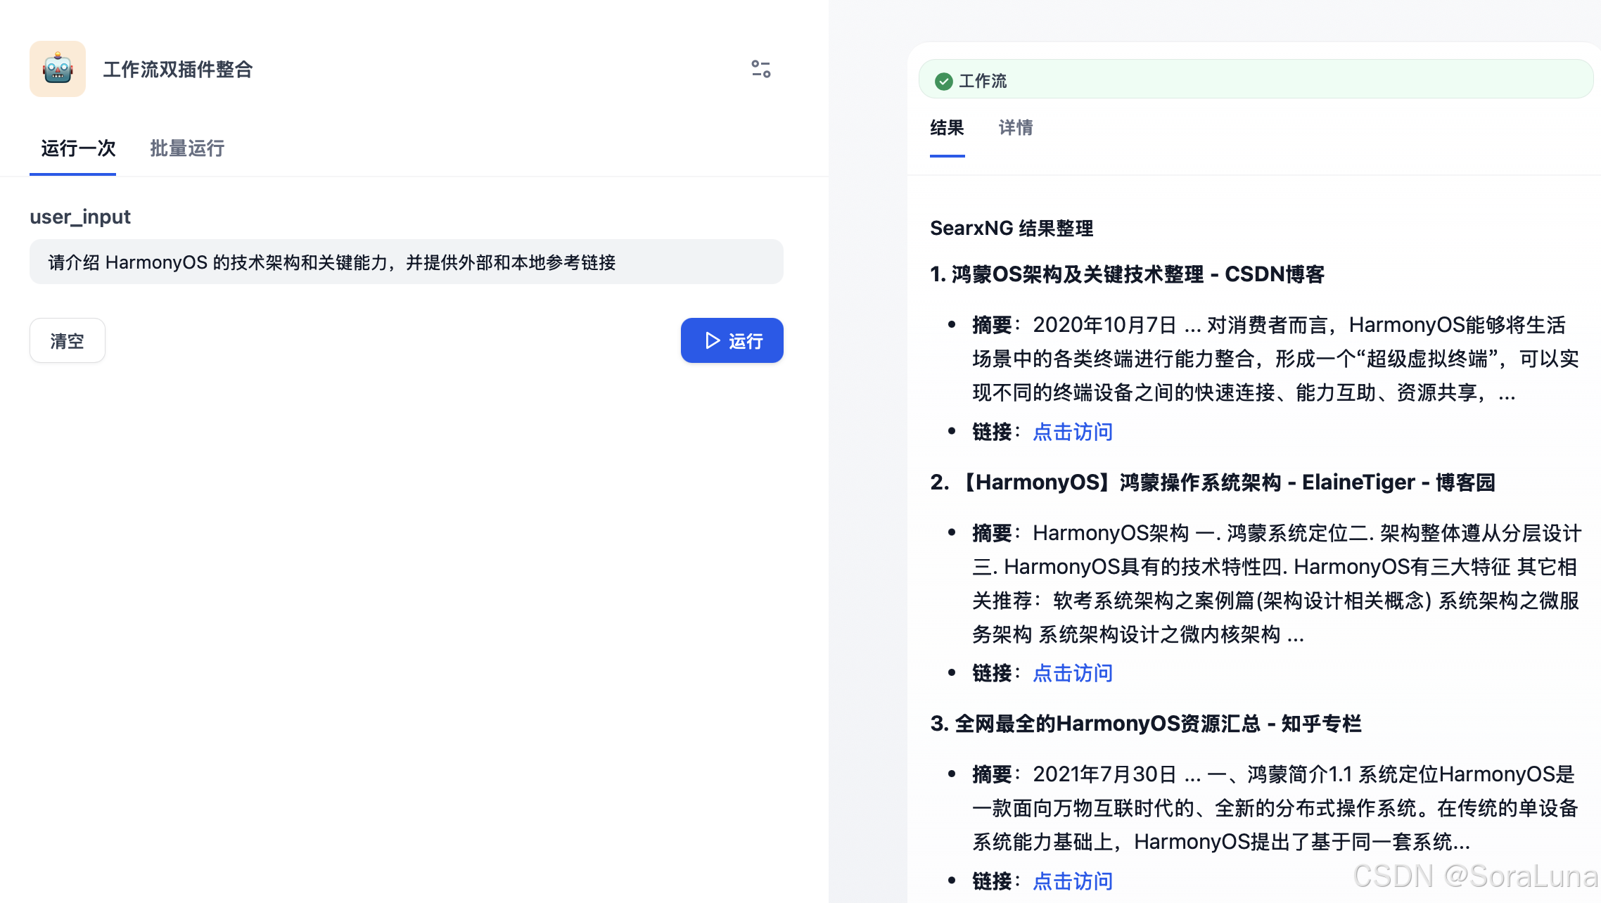This screenshot has height=903, width=1601.
Task: Switch to the 批量运行 tab
Action: (x=187, y=148)
